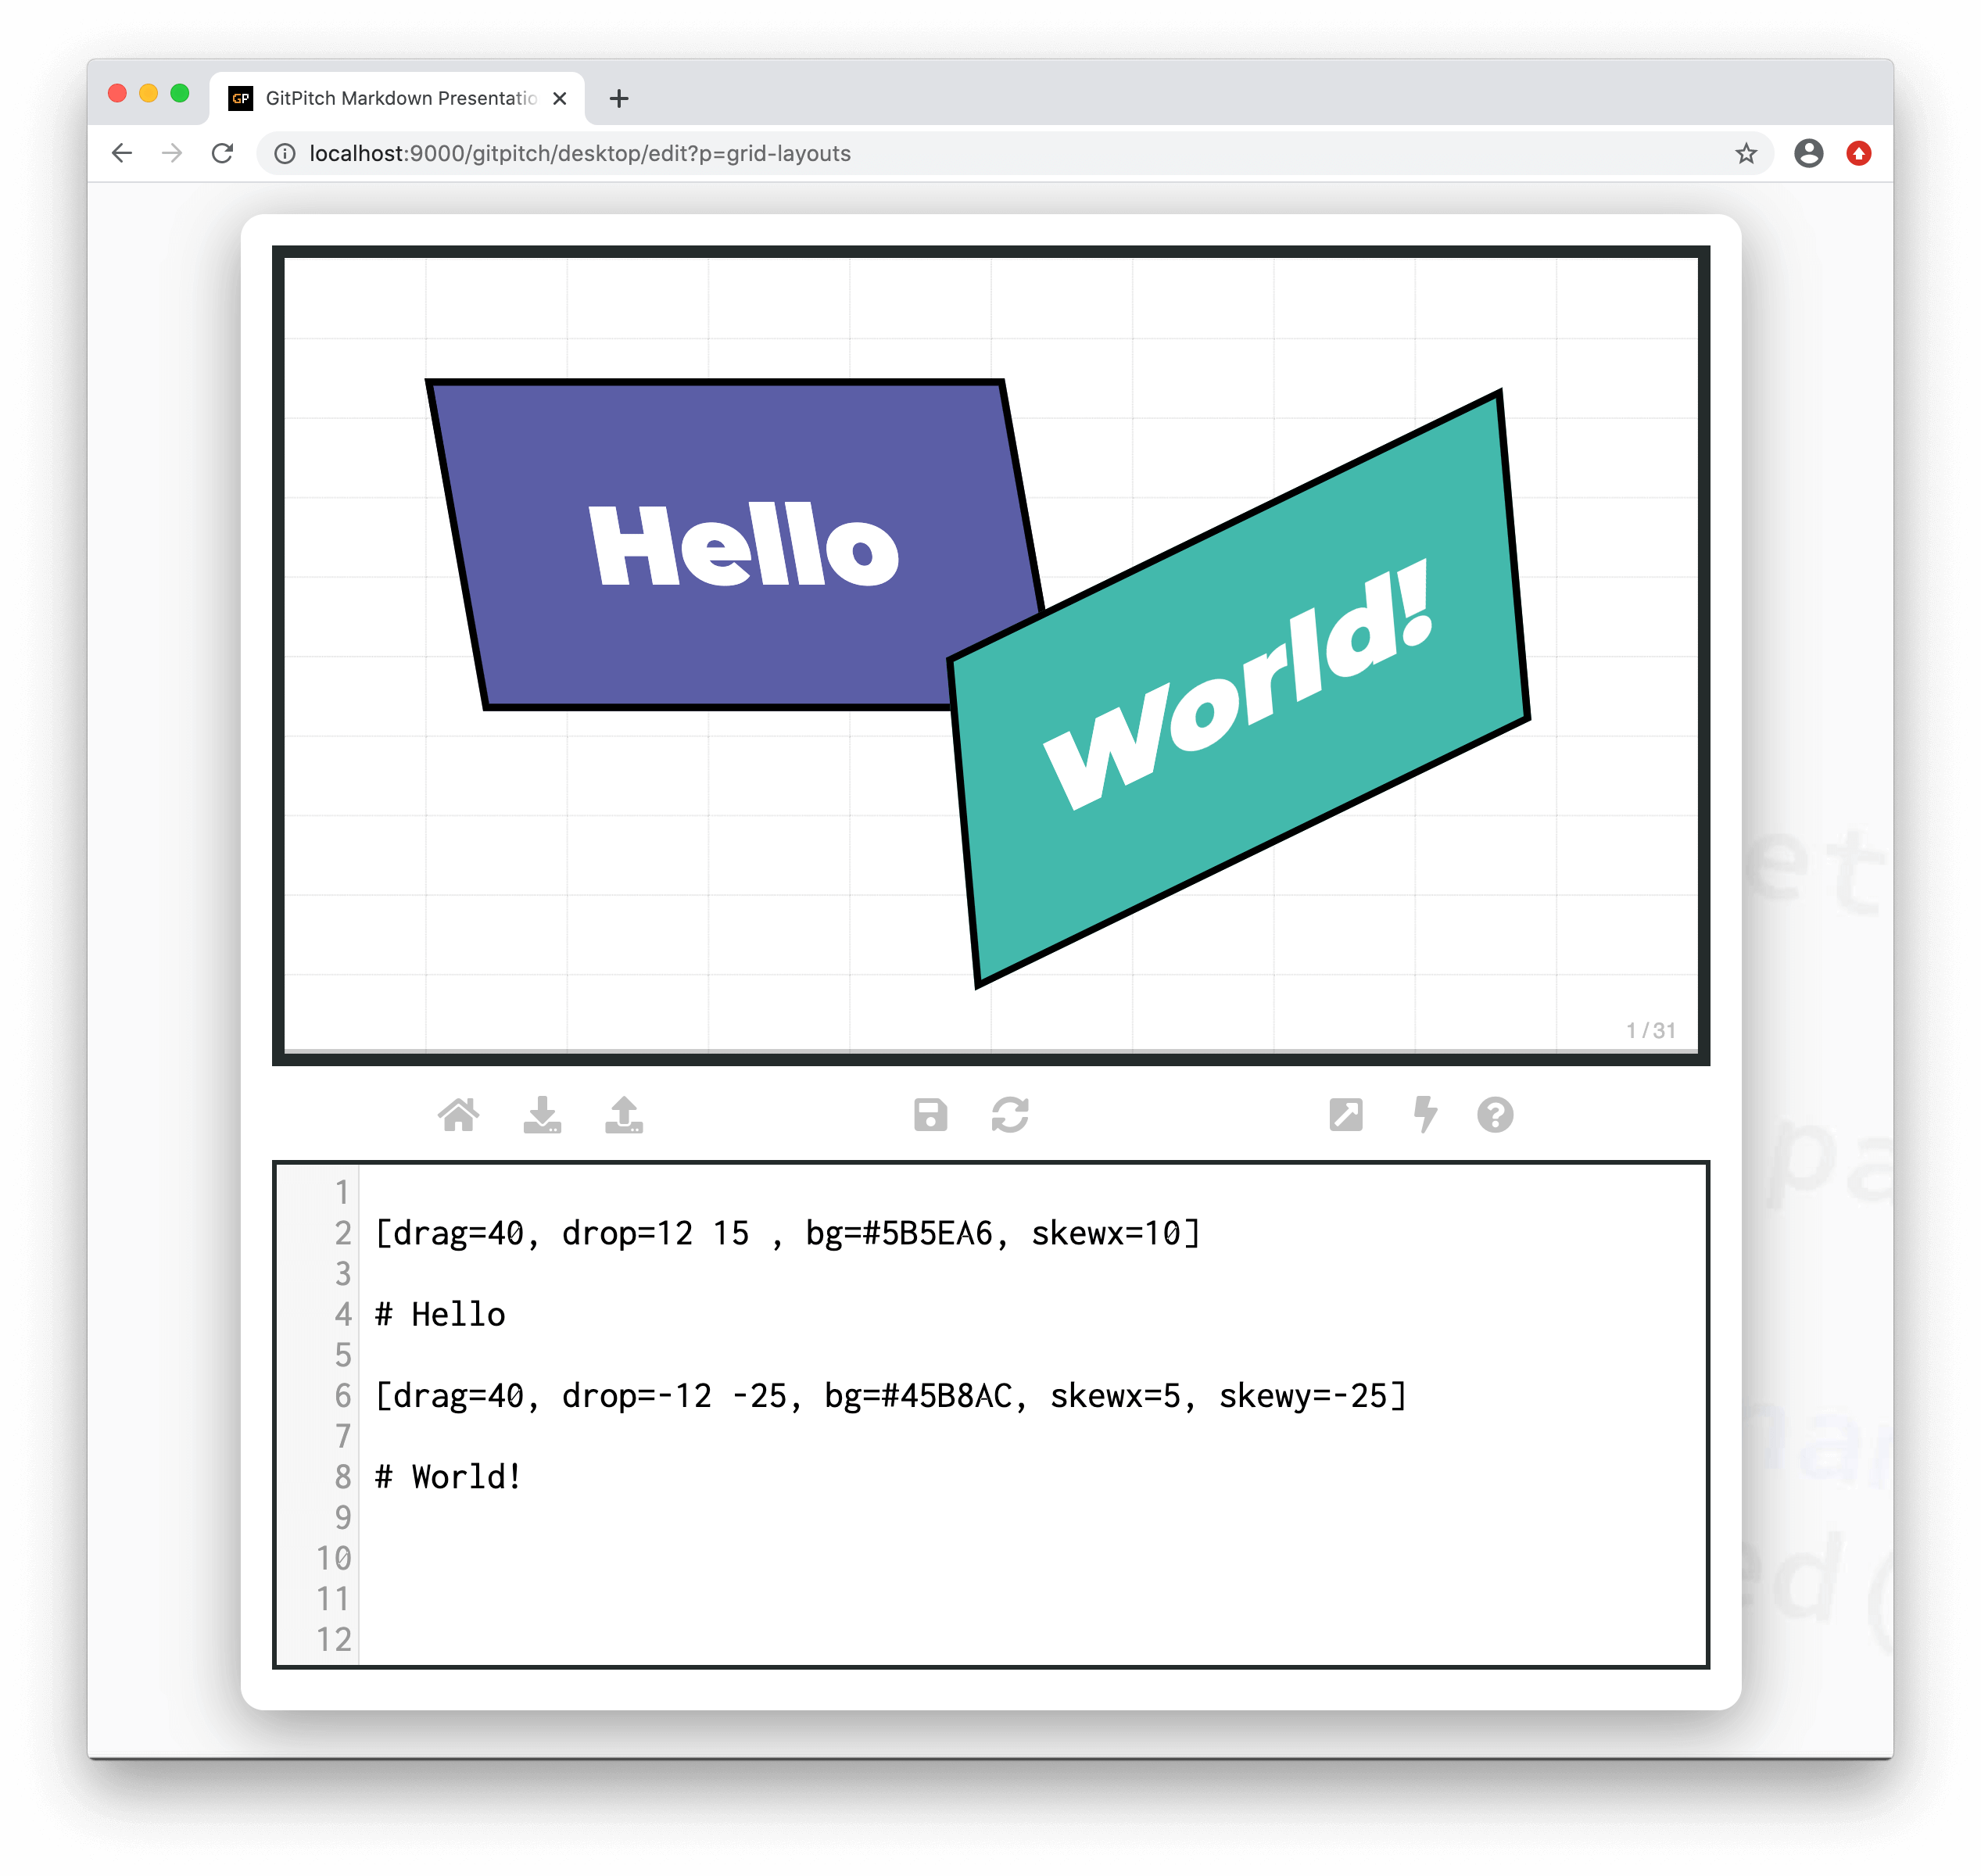This screenshot has height=1876, width=1981.
Task: Click the home icon in editor toolbar
Action: (458, 1114)
